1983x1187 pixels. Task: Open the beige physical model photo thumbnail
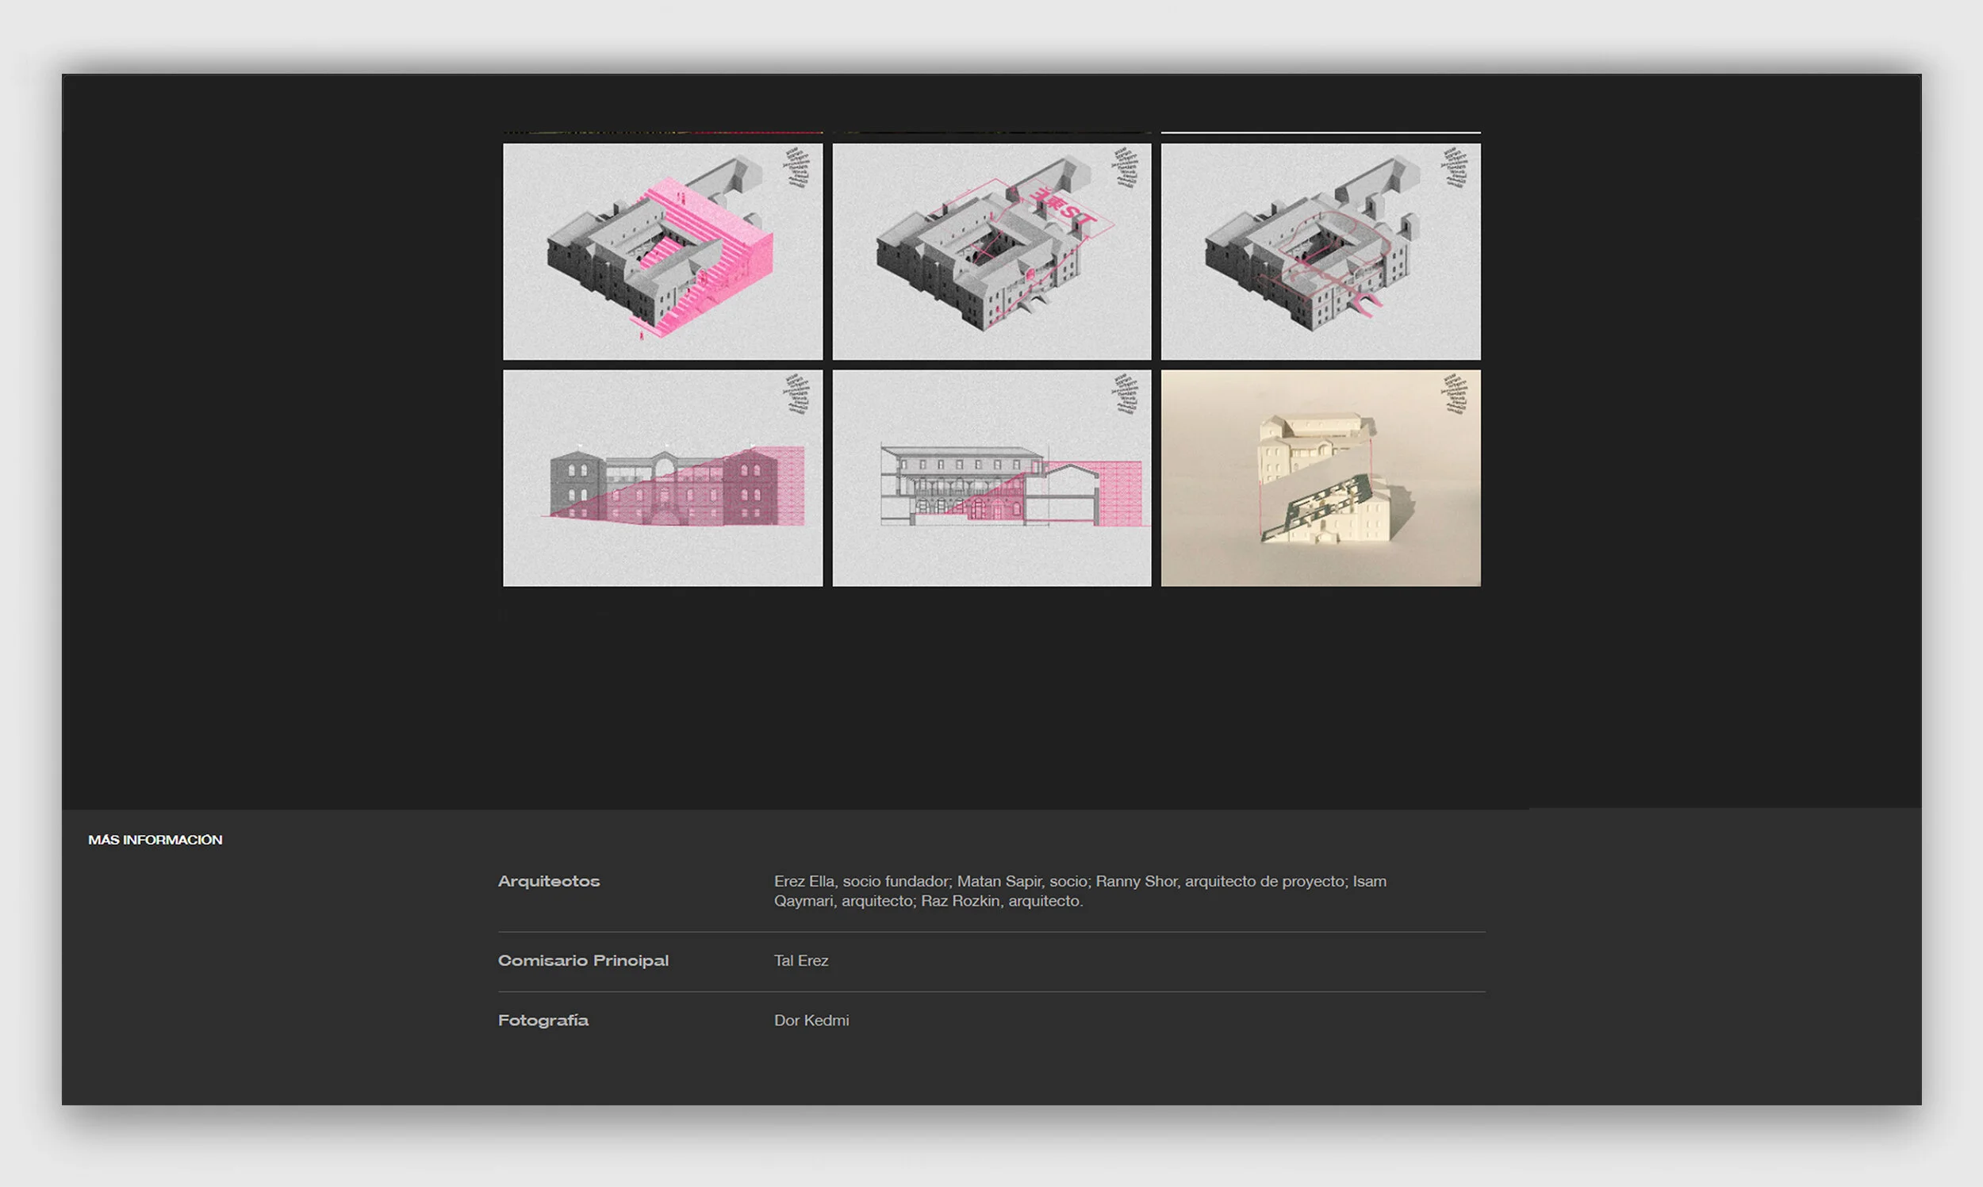click(1320, 477)
